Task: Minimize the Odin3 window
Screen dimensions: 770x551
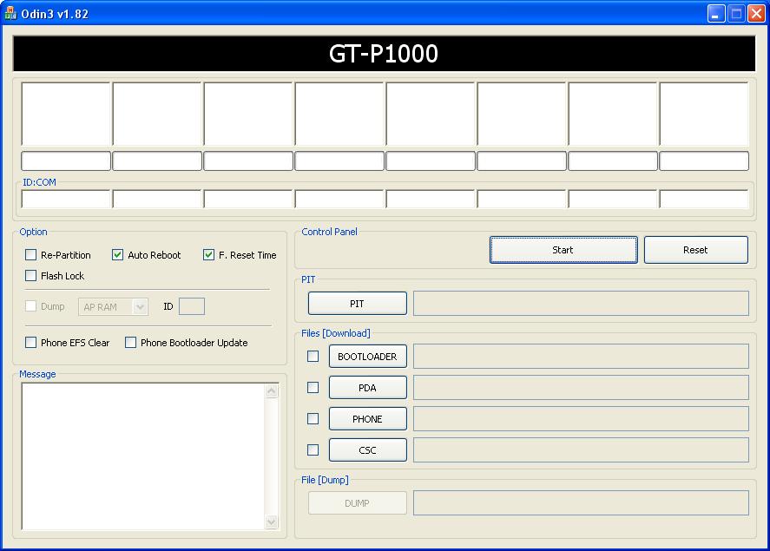Action: point(716,14)
